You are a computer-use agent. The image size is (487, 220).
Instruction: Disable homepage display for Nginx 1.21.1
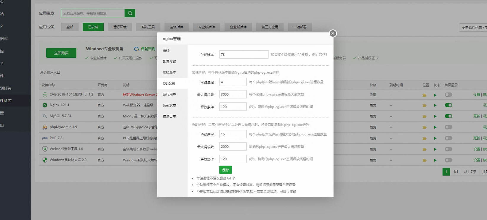tap(448, 105)
